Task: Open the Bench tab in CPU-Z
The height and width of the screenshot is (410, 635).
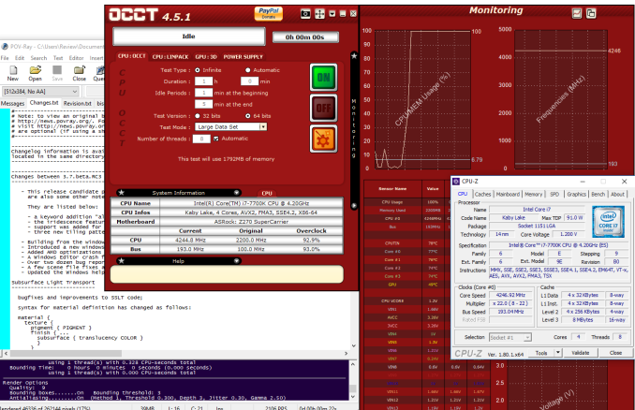Action: tap(598, 195)
